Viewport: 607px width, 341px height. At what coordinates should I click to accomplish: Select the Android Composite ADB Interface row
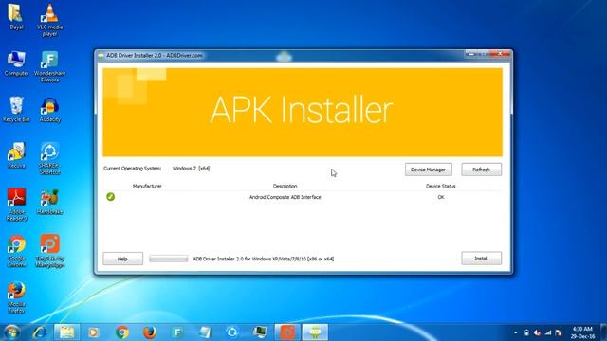[x=303, y=197]
